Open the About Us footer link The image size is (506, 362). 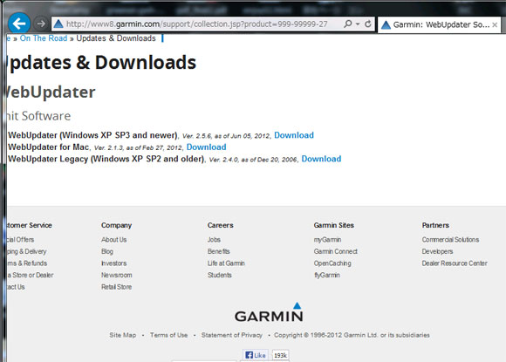tap(114, 240)
